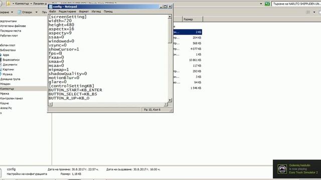Select the file row sized 1 546 KB

(x=188, y=88)
